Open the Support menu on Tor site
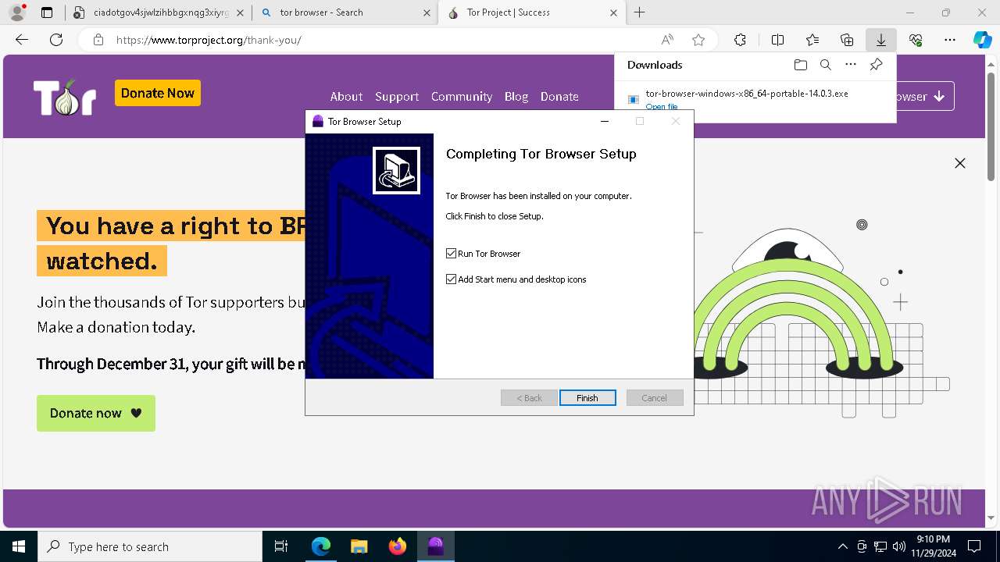This screenshot has width=1000, height=562. pos(397,97)
